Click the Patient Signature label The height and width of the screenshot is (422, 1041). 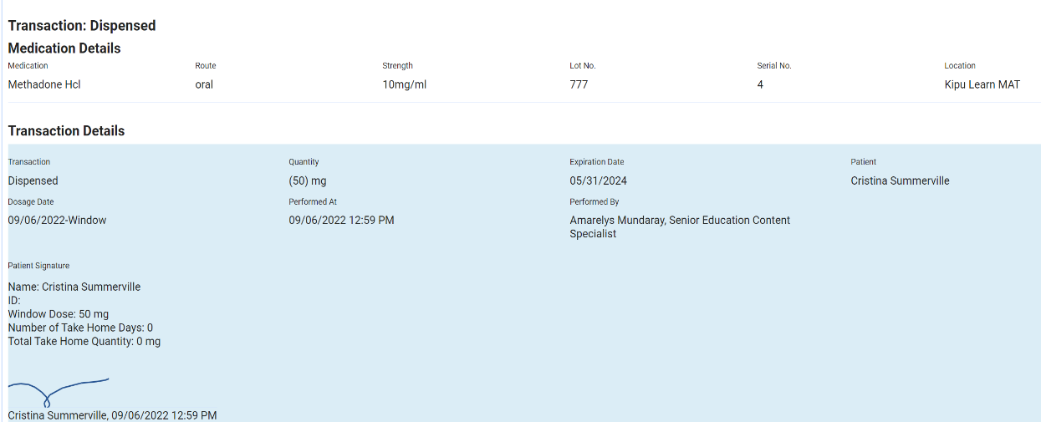point(38,266)
